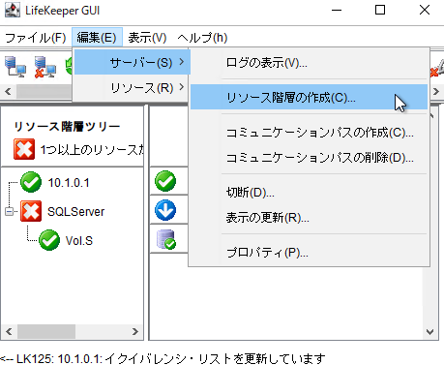Click the disconnect server toolbar icon with red X
Image resolution: width=444 pixels, height=365 pixels.
pyautogui.click(x=45, y=67)
